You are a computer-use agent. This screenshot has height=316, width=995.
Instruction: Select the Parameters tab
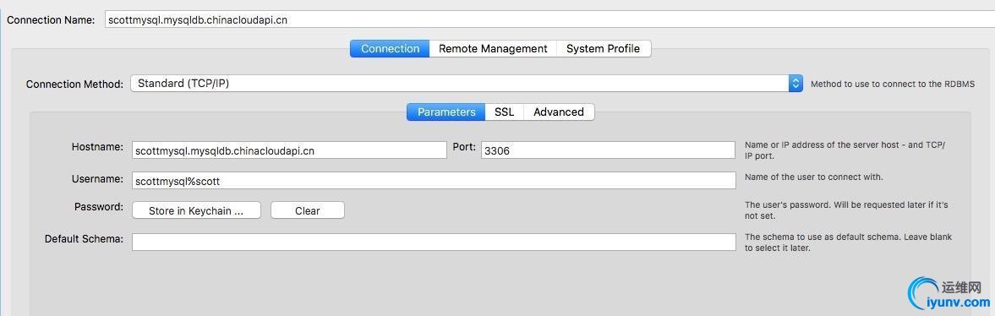pos(446,112)
